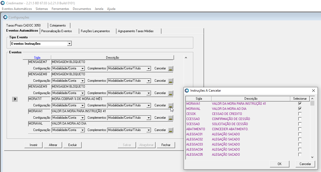Image resolution: width=321 pixels, height=172 pixels.
Task: Click the Alterar button
Action: pyautogui.click(x=53, y=145)
